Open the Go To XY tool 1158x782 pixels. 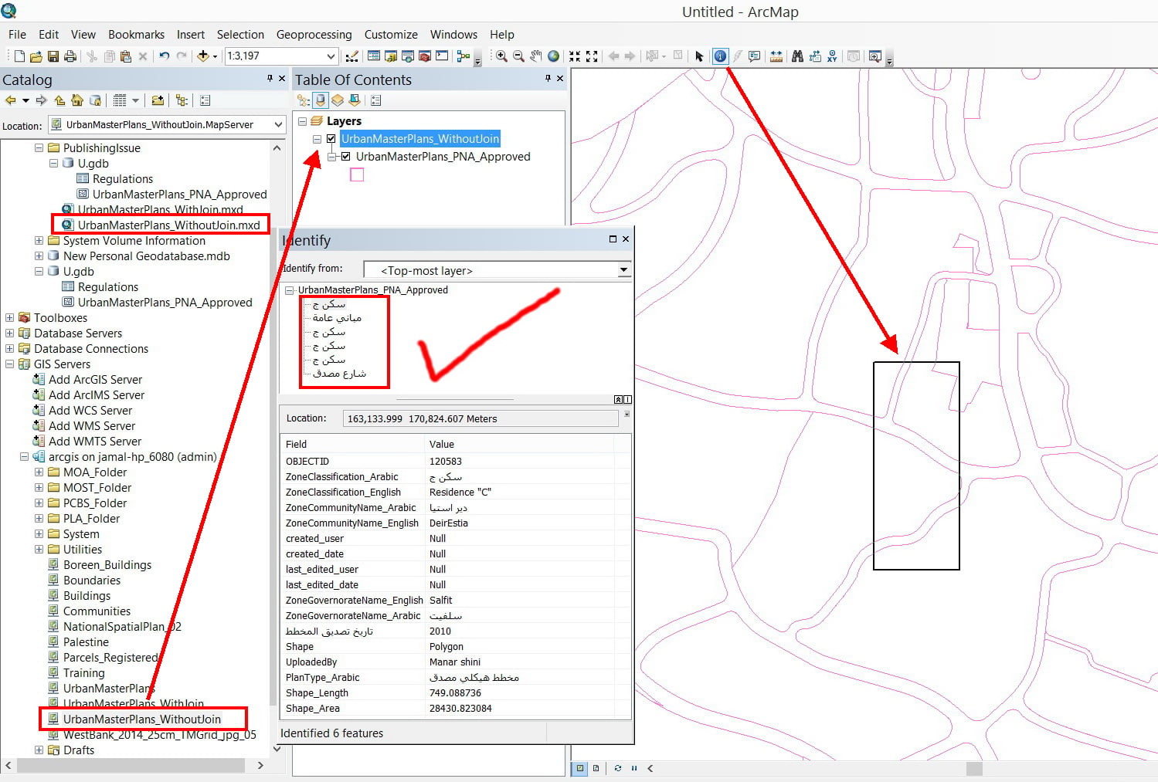(832, 56)
